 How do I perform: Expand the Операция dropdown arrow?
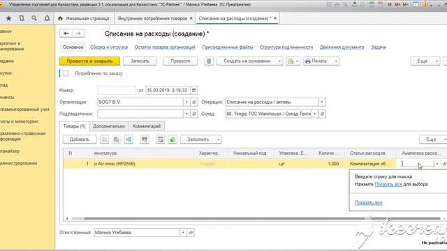click(322, 102)
